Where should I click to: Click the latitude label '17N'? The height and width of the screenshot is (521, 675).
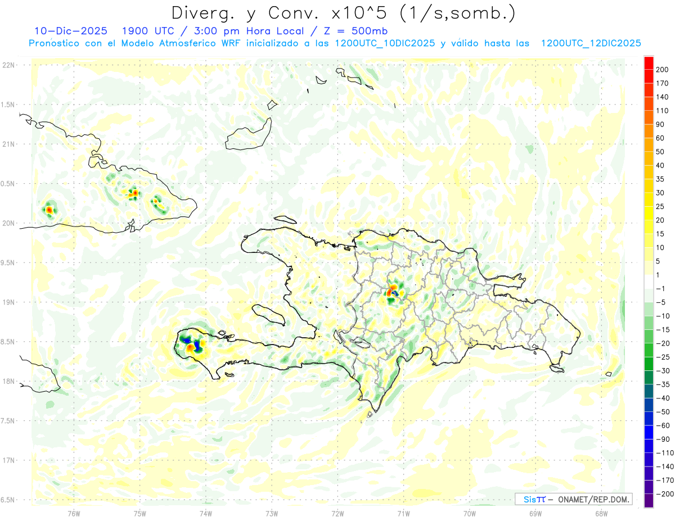click(8, 460)
